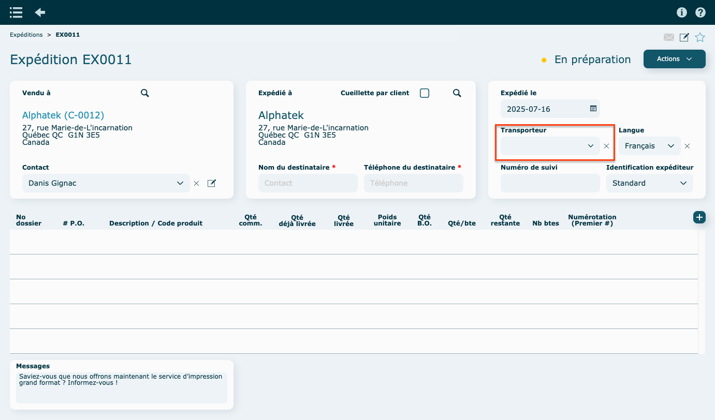
Task: Check the Cueillette par client checkbox
Action: [x=425, y=93]
